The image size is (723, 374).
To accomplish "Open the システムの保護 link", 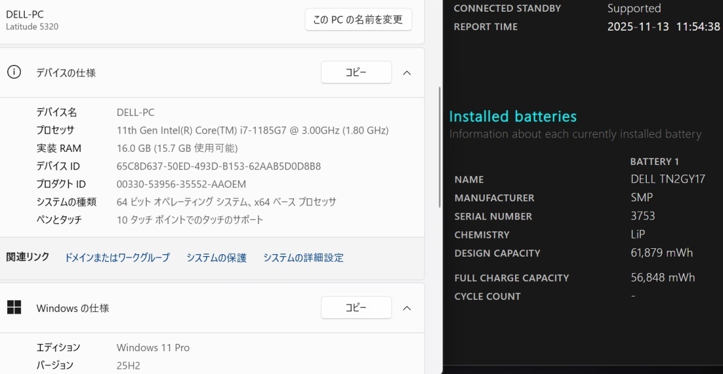I will pos(216,257).
